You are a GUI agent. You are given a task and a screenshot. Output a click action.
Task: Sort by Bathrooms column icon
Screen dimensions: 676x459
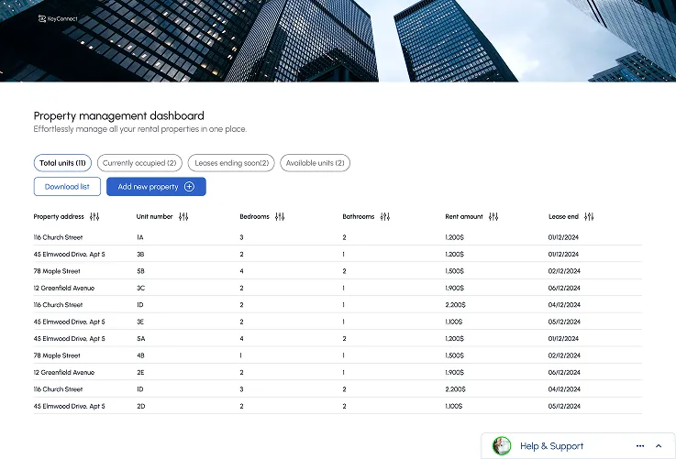point(385,217)
